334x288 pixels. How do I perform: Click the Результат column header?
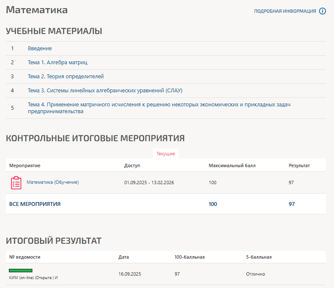tap(299, 165)
